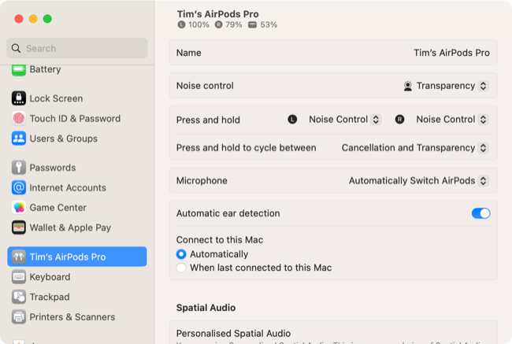This screenshot has width=512, height=344.
Task: Open left AirPod press and hold dropdown
Action: (x=344, y=120)
